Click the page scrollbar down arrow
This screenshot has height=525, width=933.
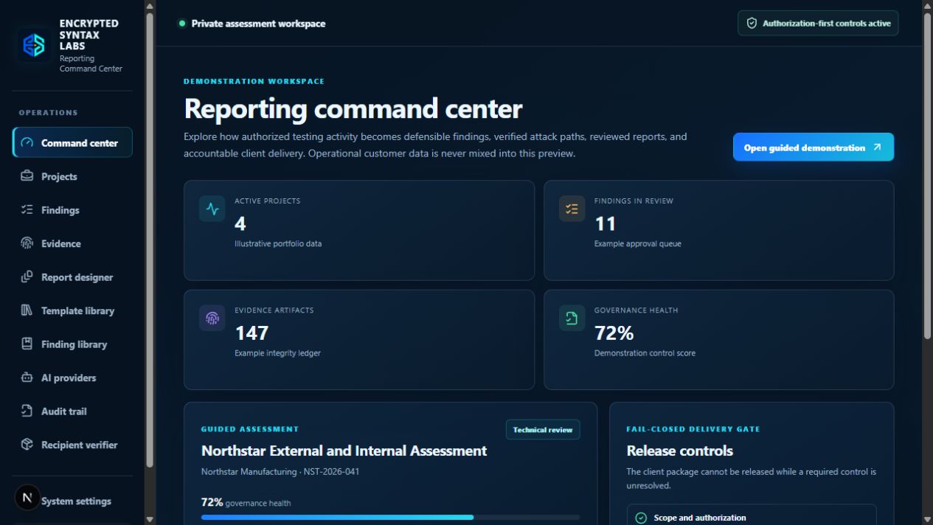point(927,519)
